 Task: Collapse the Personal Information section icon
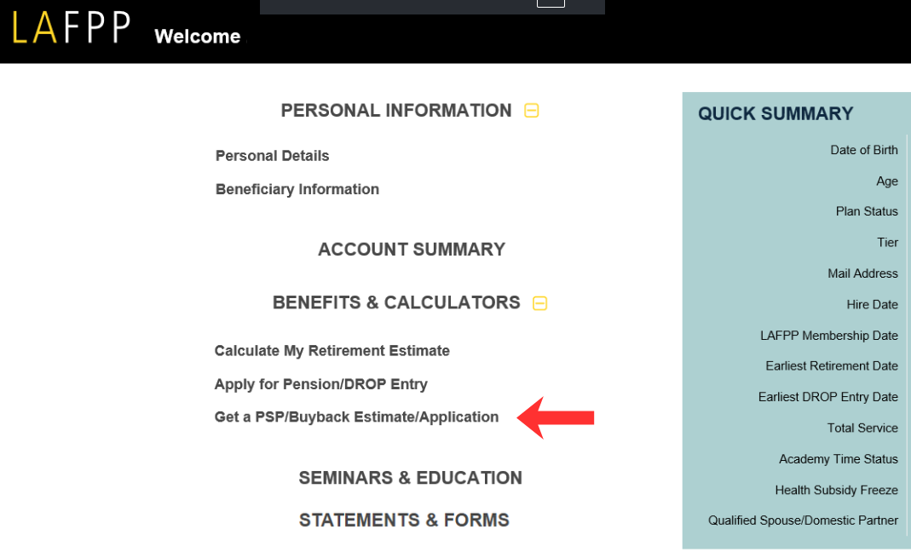click(532, 111)
